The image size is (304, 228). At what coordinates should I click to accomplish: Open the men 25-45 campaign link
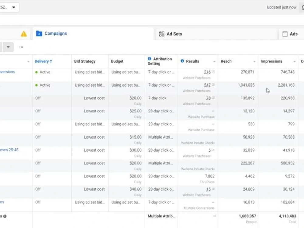coord(10,150)
